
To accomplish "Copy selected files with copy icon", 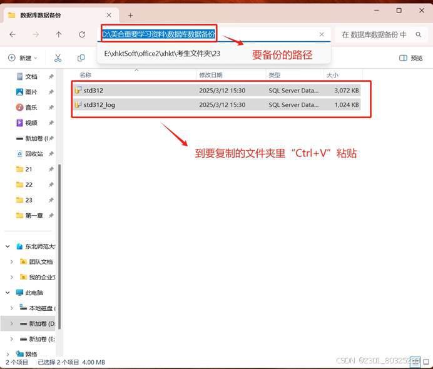I will pyautogui.click(x=81, y=58).
